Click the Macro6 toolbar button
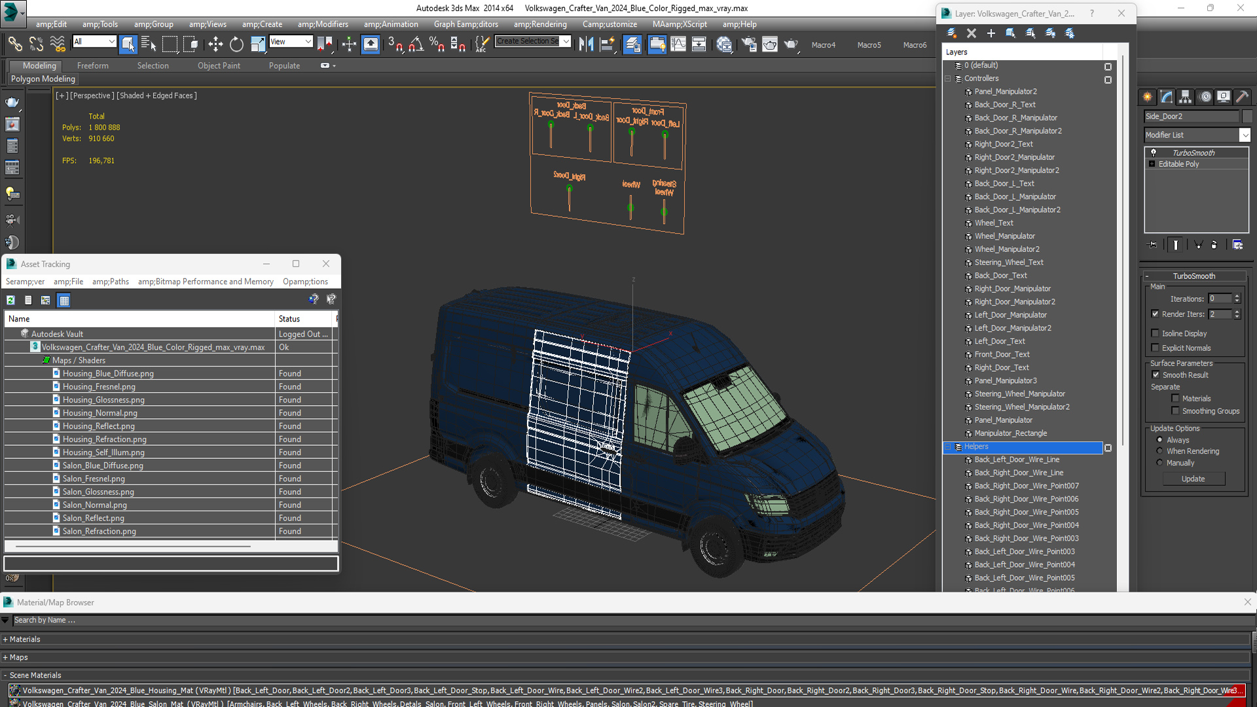Screen dimensions: 1257x707 [915, 45]
